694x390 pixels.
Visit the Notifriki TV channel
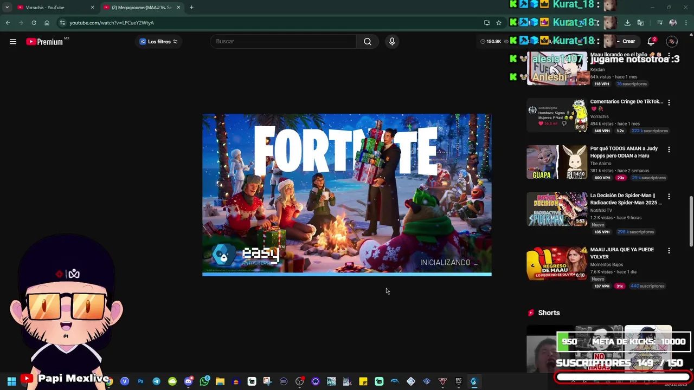601,210
